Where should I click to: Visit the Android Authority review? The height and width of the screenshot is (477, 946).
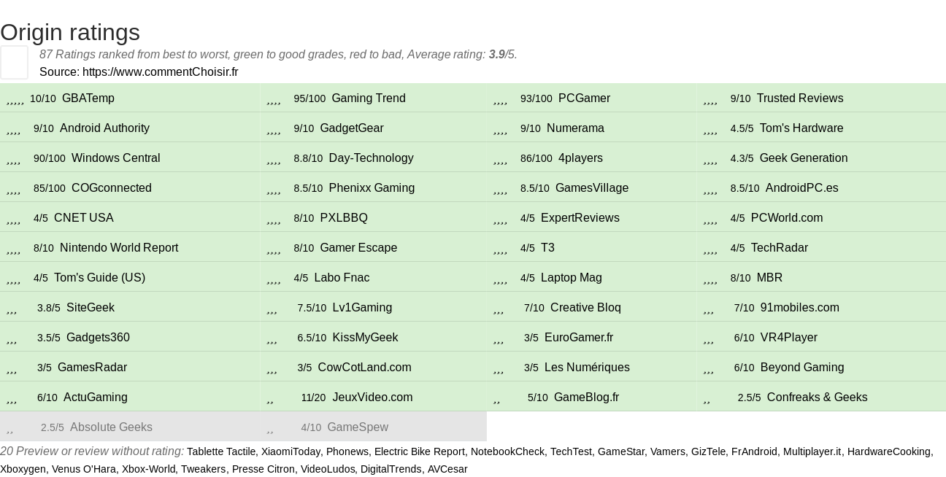104,128
